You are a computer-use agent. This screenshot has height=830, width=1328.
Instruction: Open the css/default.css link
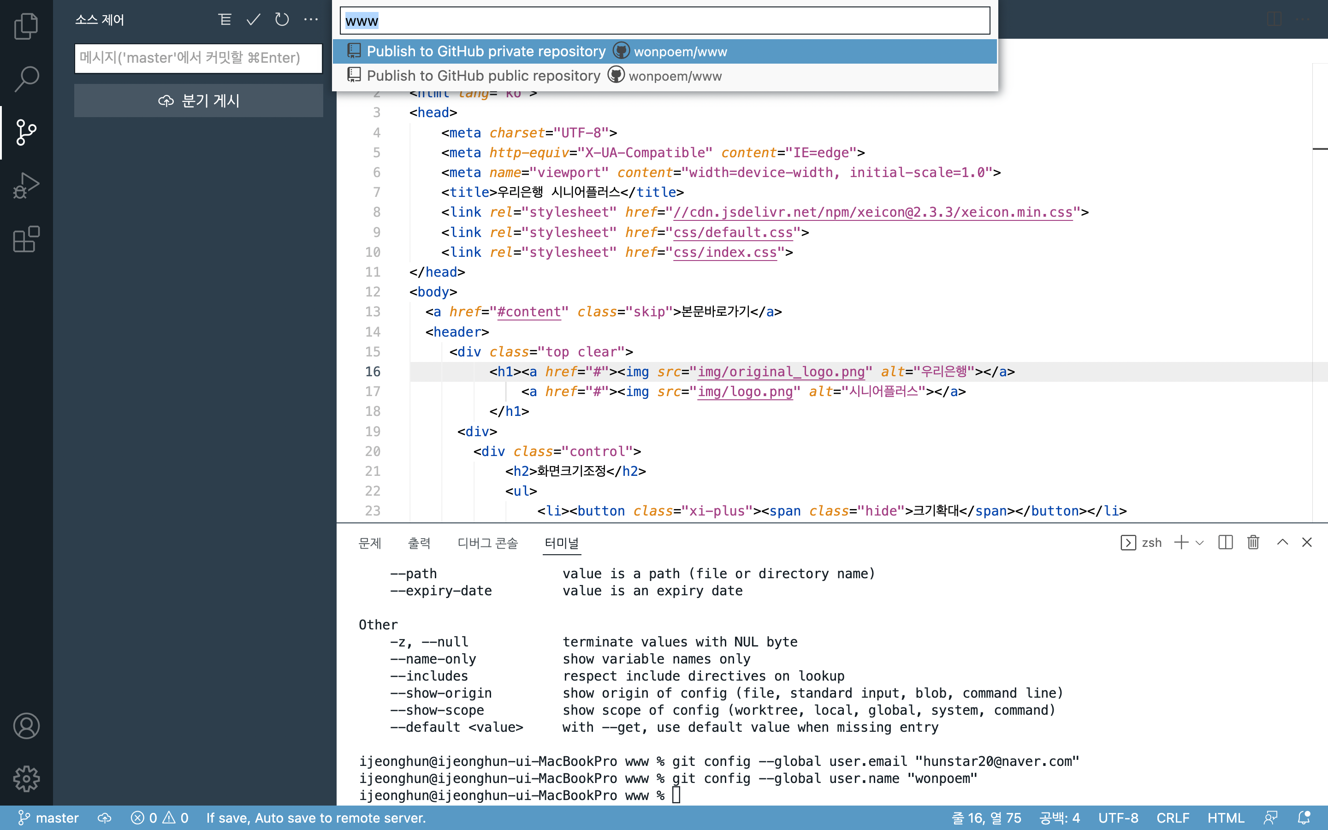[733, 233]
